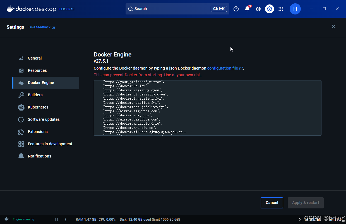Click the Features in development grid icon
The image size is (346, 224).
21,144
